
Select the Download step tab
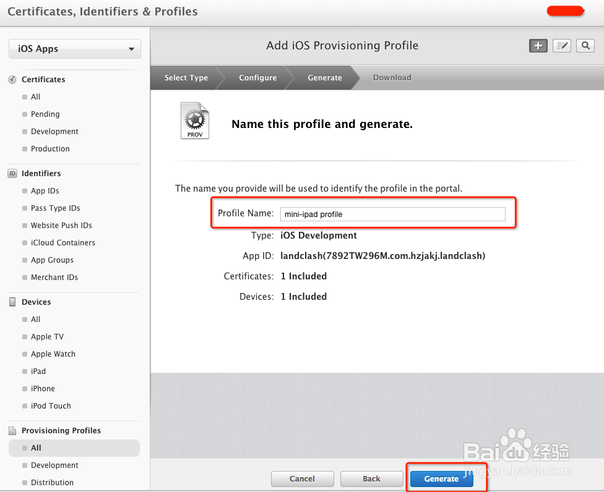392,78
